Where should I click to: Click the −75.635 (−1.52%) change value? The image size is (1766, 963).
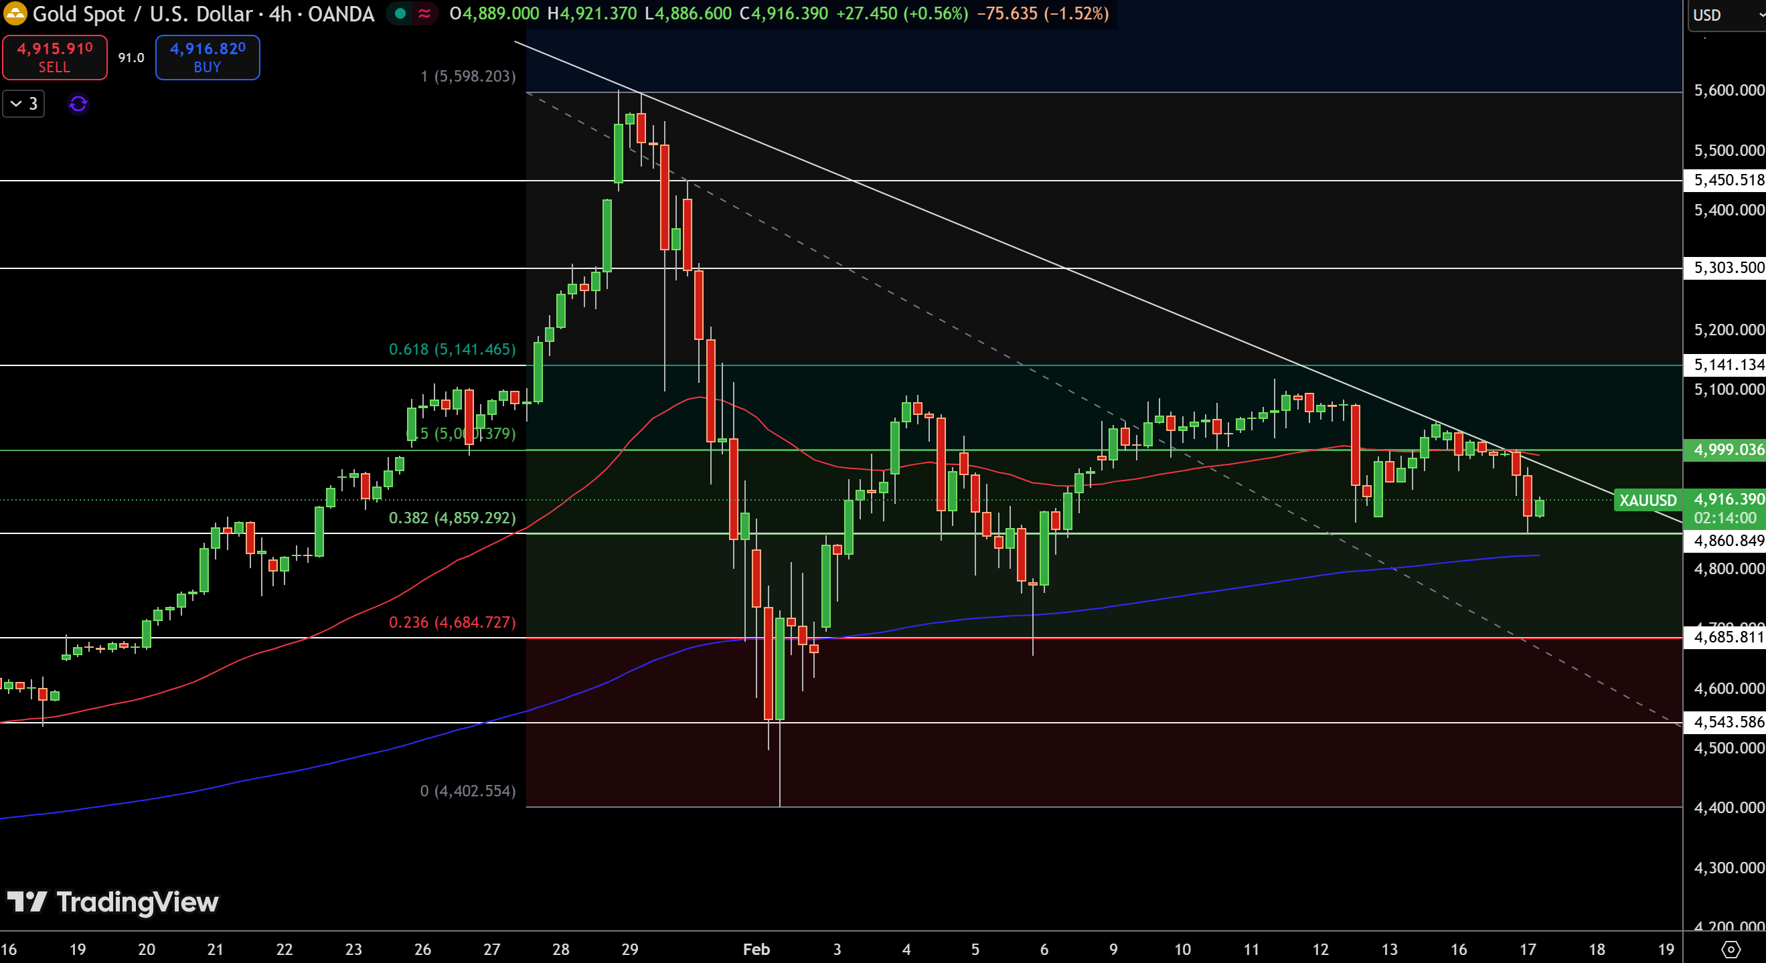1042,13
